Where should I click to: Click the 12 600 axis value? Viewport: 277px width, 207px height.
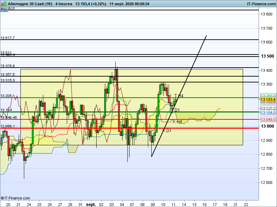point(267,183)
